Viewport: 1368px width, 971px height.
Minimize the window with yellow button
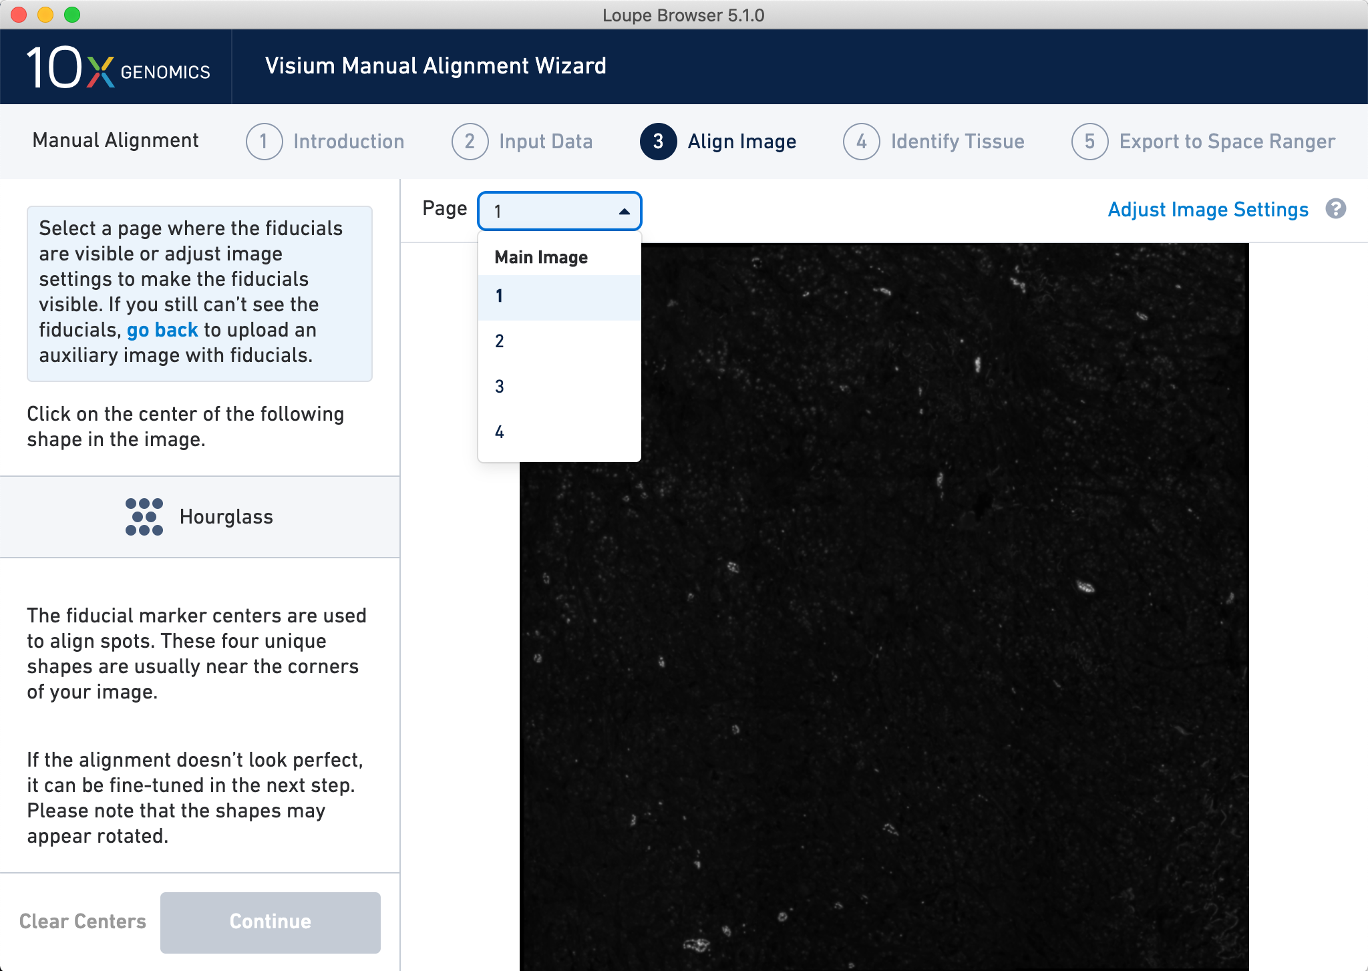[45, 15]
